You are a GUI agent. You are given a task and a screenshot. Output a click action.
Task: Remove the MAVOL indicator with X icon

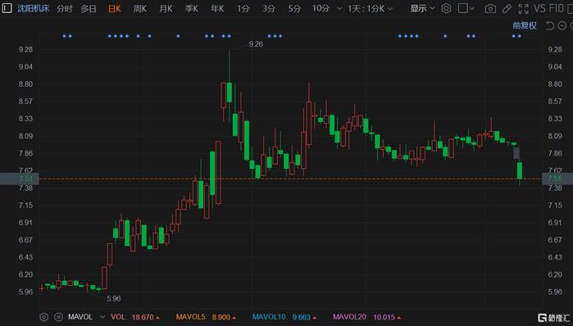pos(58,317)
